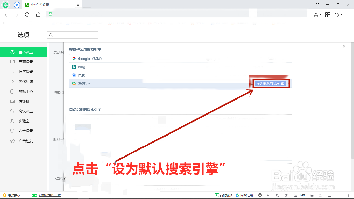This screenshot has height=199, width=354.
Task: Click the browser skin theme icon in title bar
Action: (317, 4)
